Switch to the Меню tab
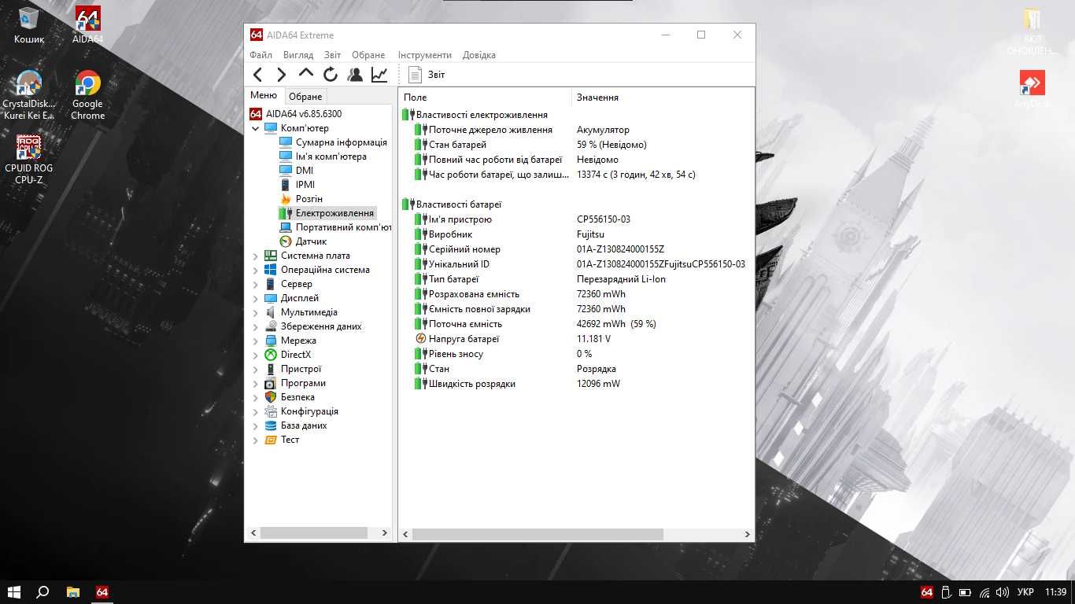This screenshot has width=1075, height=604. [264, 95]
